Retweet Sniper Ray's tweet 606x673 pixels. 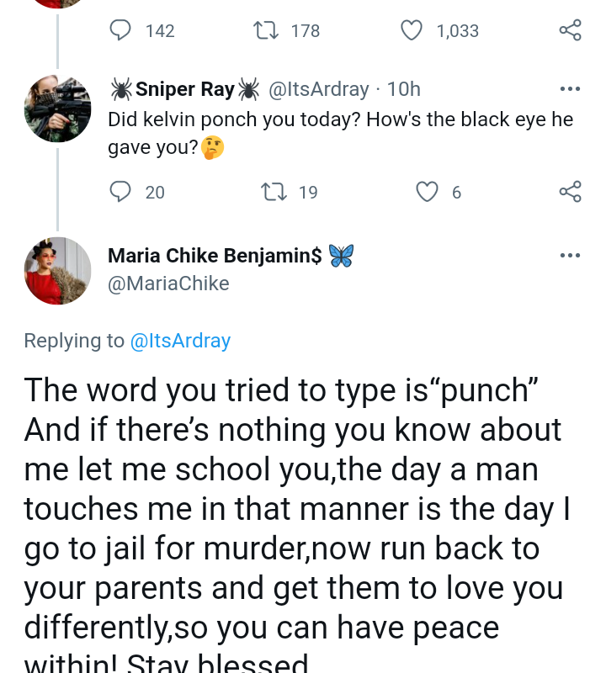(274, 193)
